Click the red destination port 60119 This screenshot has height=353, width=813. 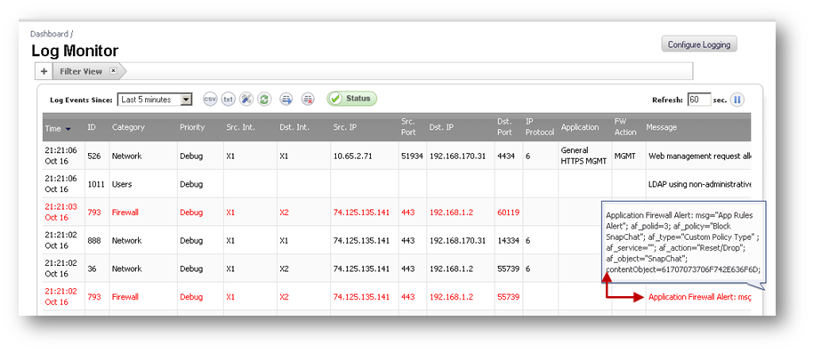(x=508, y=212)
